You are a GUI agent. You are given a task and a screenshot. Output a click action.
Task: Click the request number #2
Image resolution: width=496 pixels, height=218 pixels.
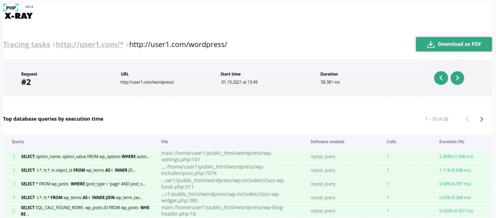[x=26, y=82]
